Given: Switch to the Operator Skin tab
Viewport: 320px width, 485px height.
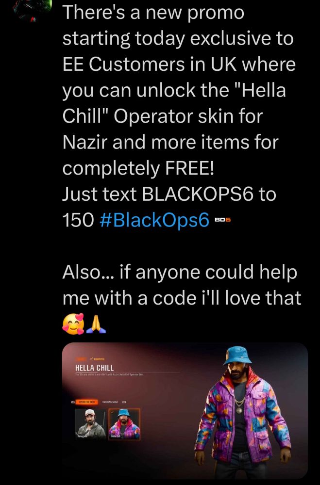Looking at the screenshot, I should tap(87, 402).
